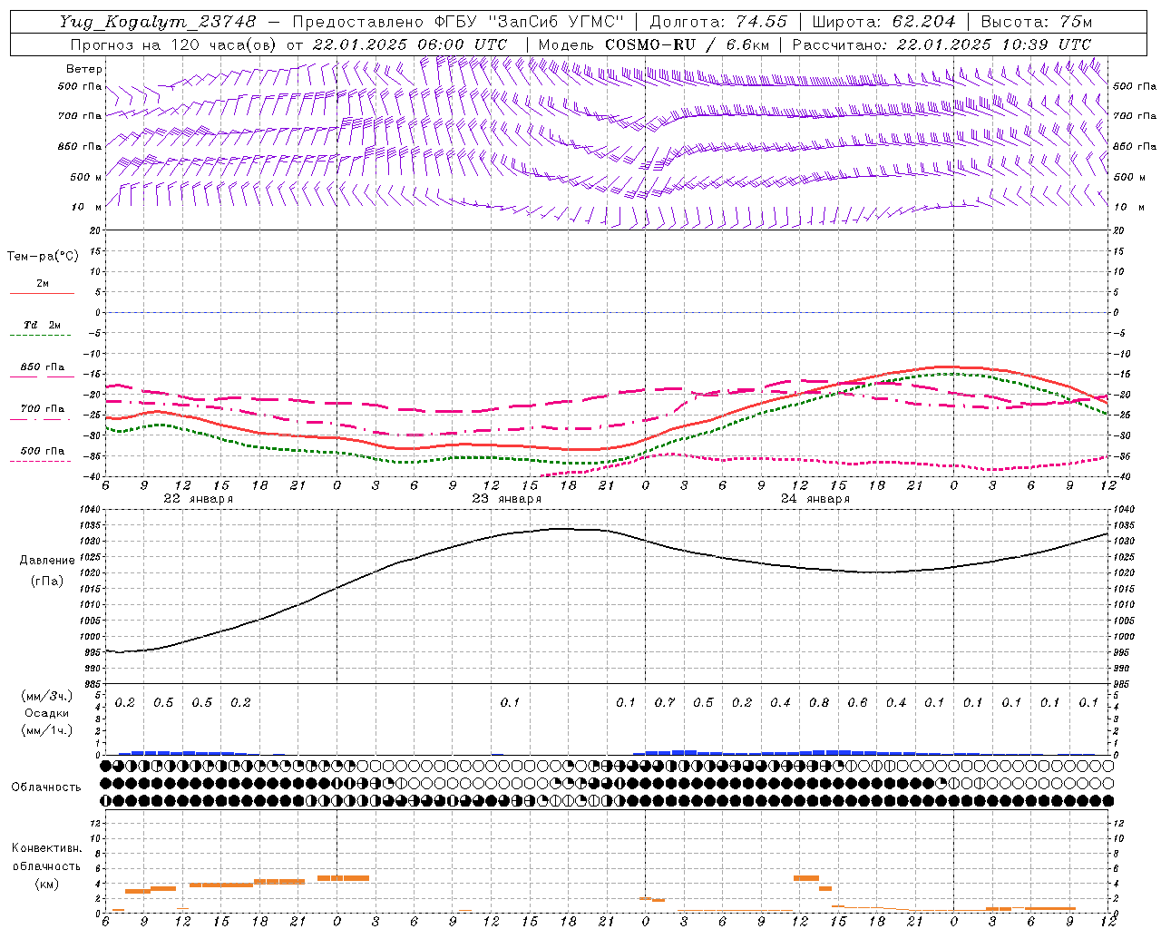Click the Td 2м dew point legend entry
1161x929 pixels.
42,325
